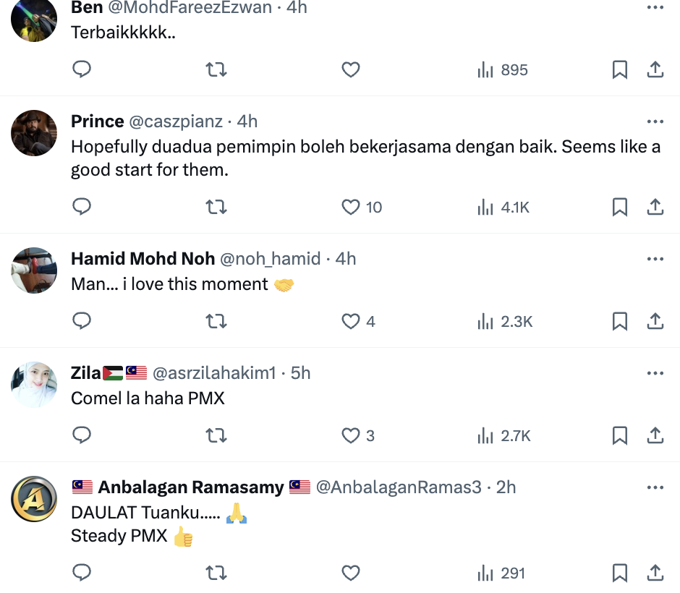The width and height of the screenshot is (680, 593).
Task: Select the 4h timestamp on Ben's tweet
Action: pos(296,8)
